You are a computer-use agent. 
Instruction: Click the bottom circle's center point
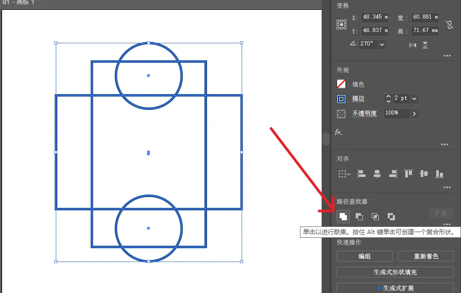pos(149,228)
